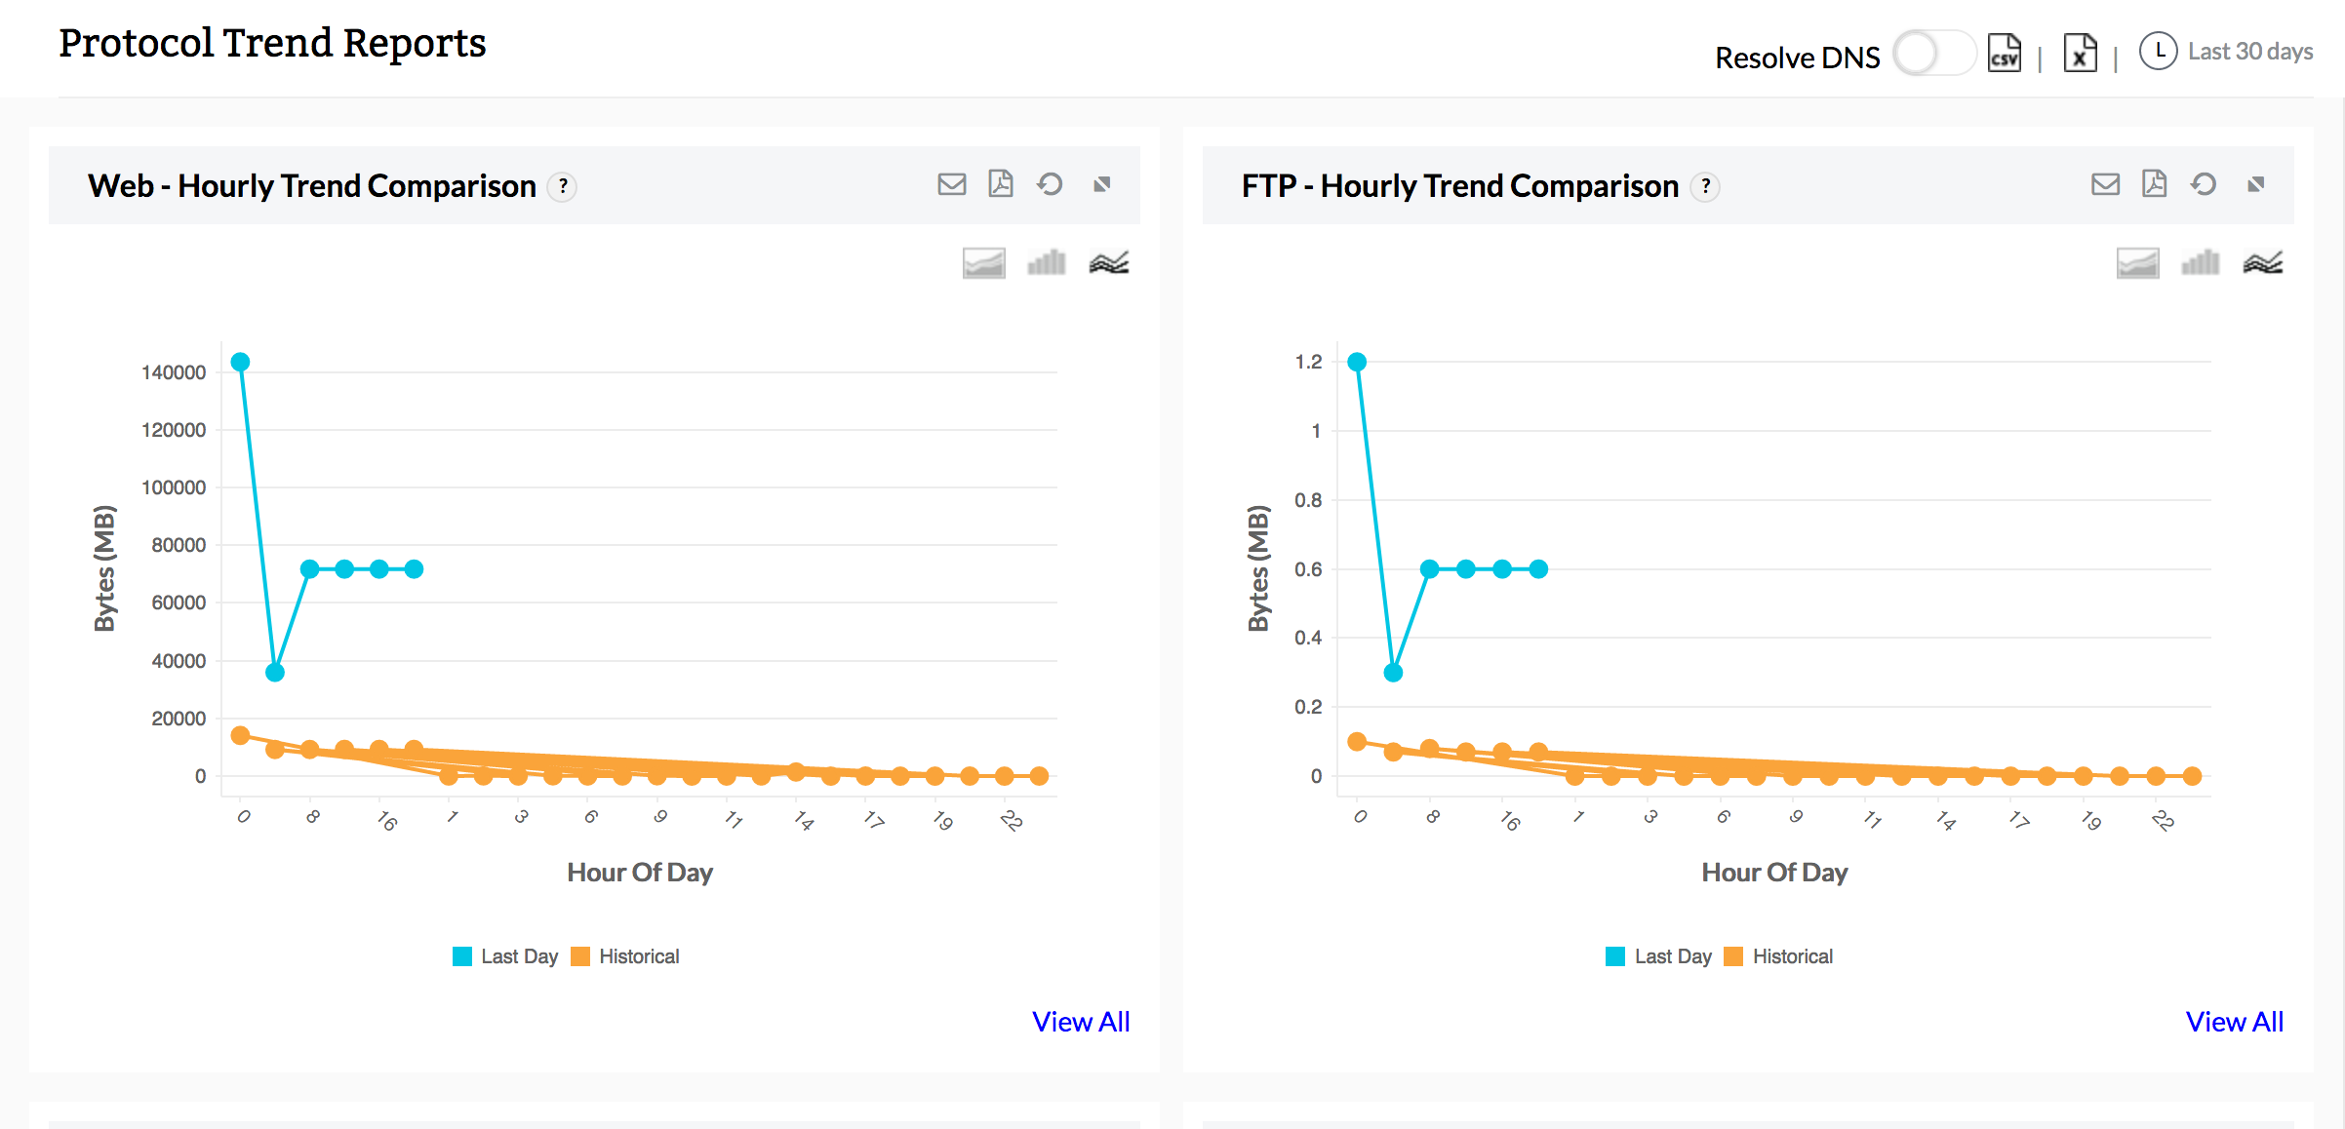Viewport: 2345px width, 1129px height.
Task: Email the FTP hourly trend report
Action: [2105, 184]
